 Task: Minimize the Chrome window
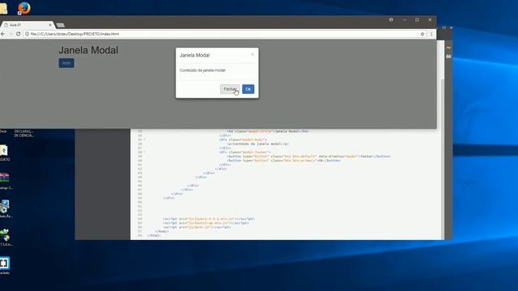pyautogui.click(x=405, y=19)
